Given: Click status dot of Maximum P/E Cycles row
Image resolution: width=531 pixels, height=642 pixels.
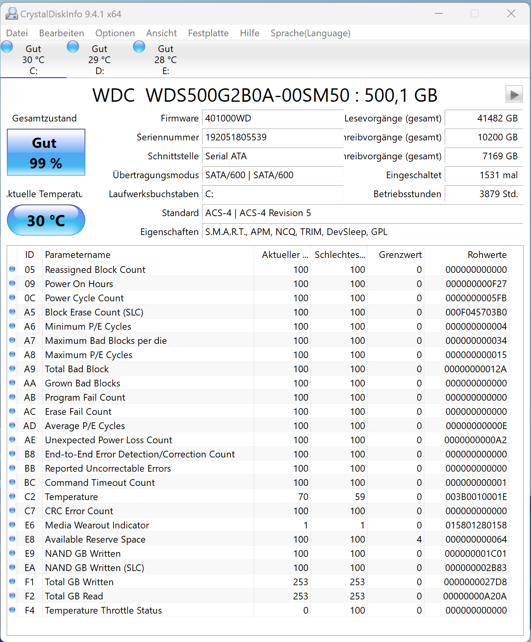Looking at the screenshot, I should click(12, 354).
